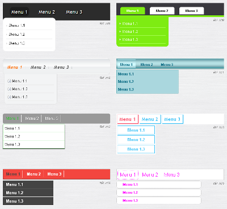This screenshot has height=209, width=227.
Task: Open Menu 2 in the teal bar
Action: tap(146, 65)
